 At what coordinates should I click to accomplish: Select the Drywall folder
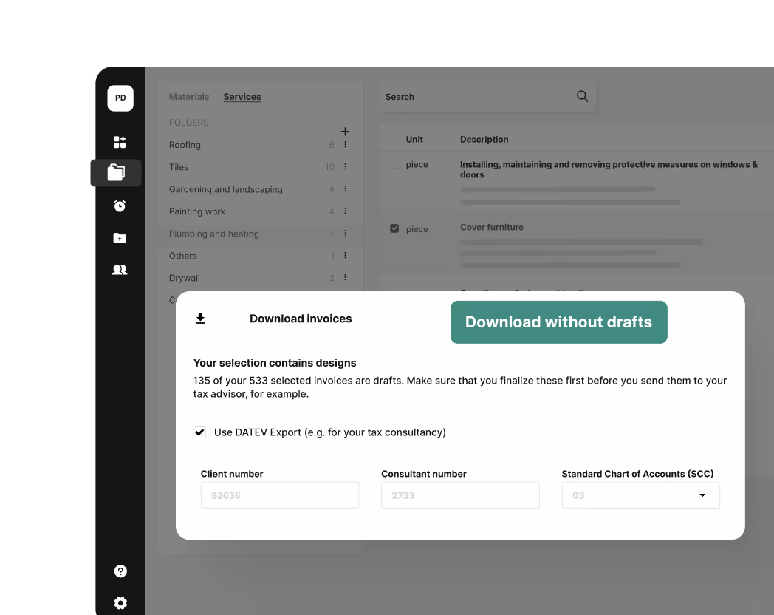pos(185,278)
